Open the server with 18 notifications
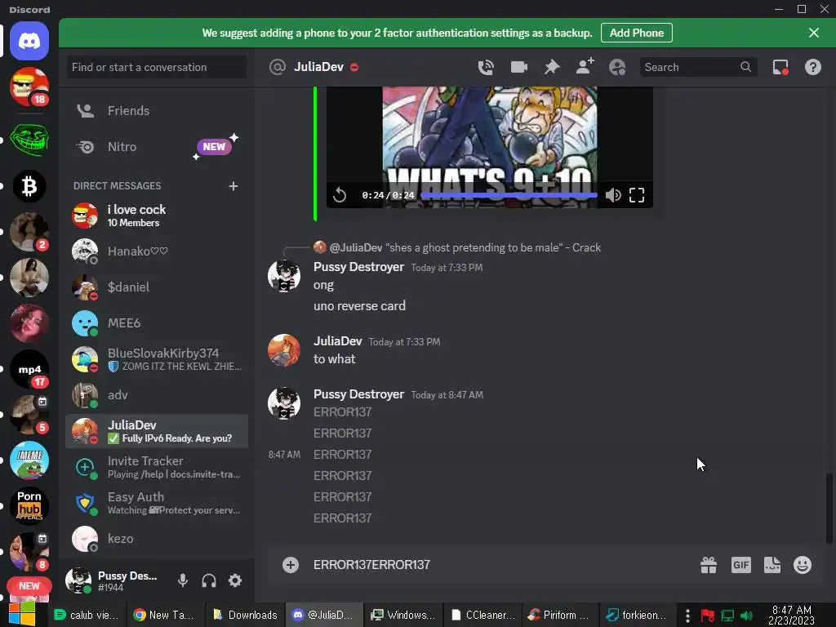The image size is (836, 627). pyautogui.click(x=29, y=87)
